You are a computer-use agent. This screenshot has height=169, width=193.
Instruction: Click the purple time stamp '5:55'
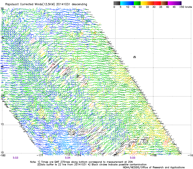coord(132,158)
